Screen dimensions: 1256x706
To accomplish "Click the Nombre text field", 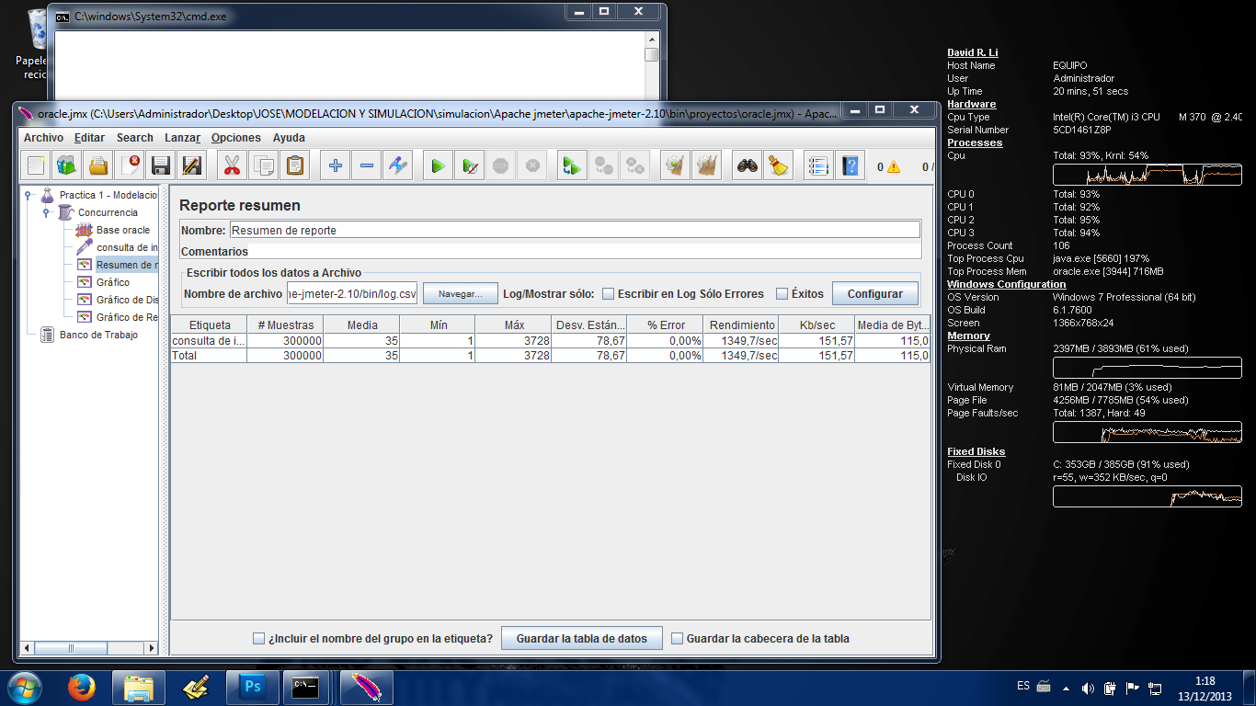I will pos(574,230).
